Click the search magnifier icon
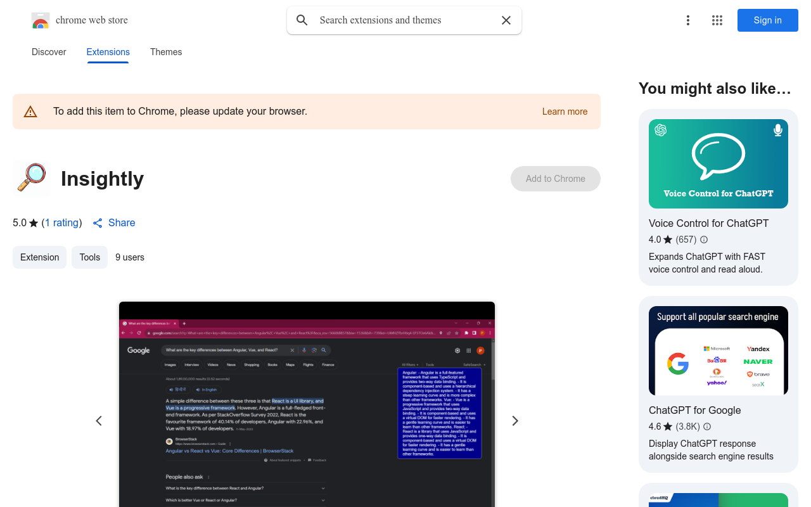 [x=302, y=20]
